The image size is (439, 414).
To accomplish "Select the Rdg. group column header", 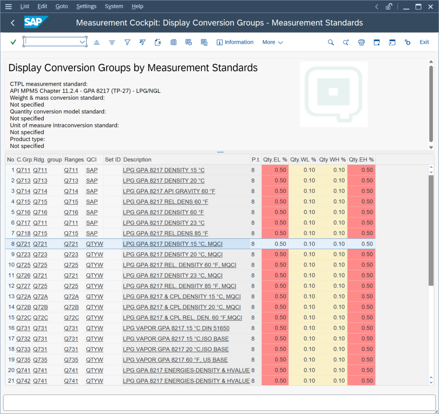I will click(x=48, y=160).
